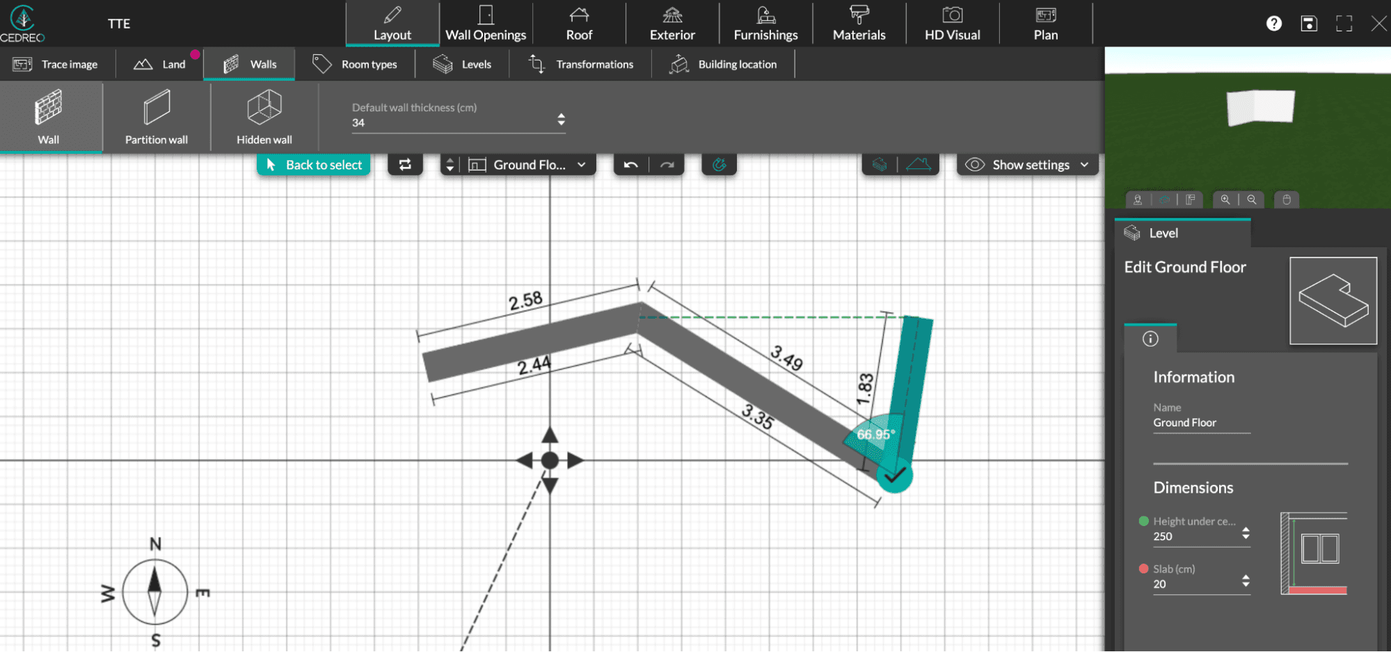Toggle the levels overlay icon near Show settings
Image resolution: width=1391 pixels, height=652 pixels.
point(880,164)
